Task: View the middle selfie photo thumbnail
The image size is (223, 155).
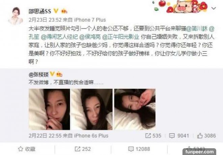Action: point(92,109)
